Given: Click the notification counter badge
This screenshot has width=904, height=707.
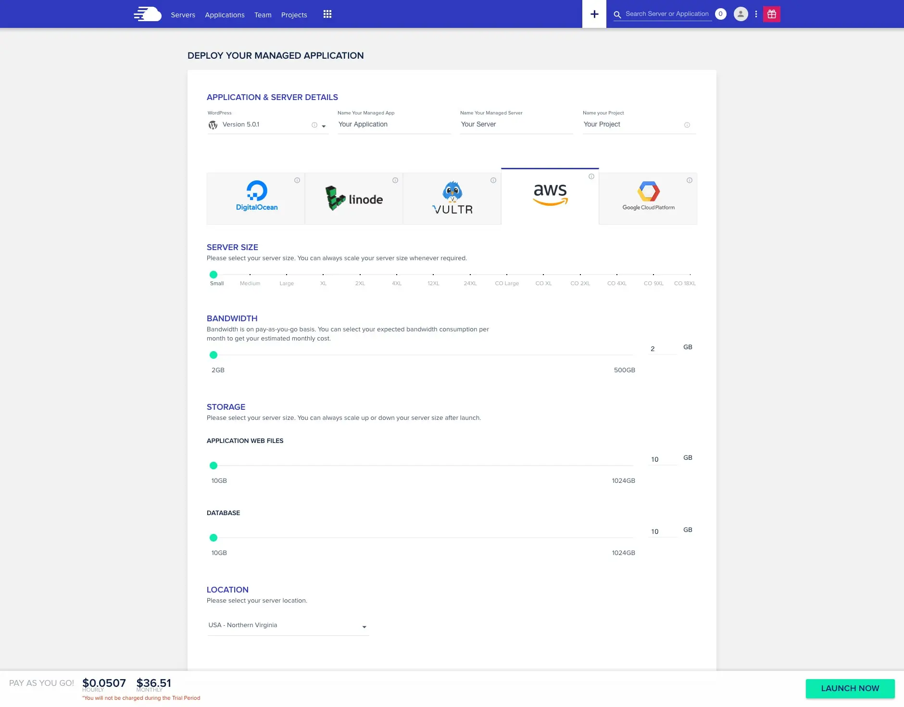Looking at the screenshot, I should tap(720, 14).
